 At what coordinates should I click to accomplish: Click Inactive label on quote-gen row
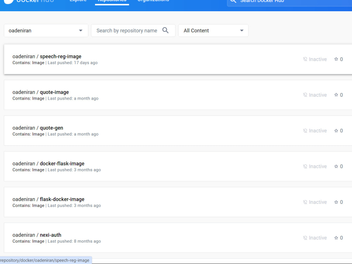pyautogui.click(x=318, y=131)
